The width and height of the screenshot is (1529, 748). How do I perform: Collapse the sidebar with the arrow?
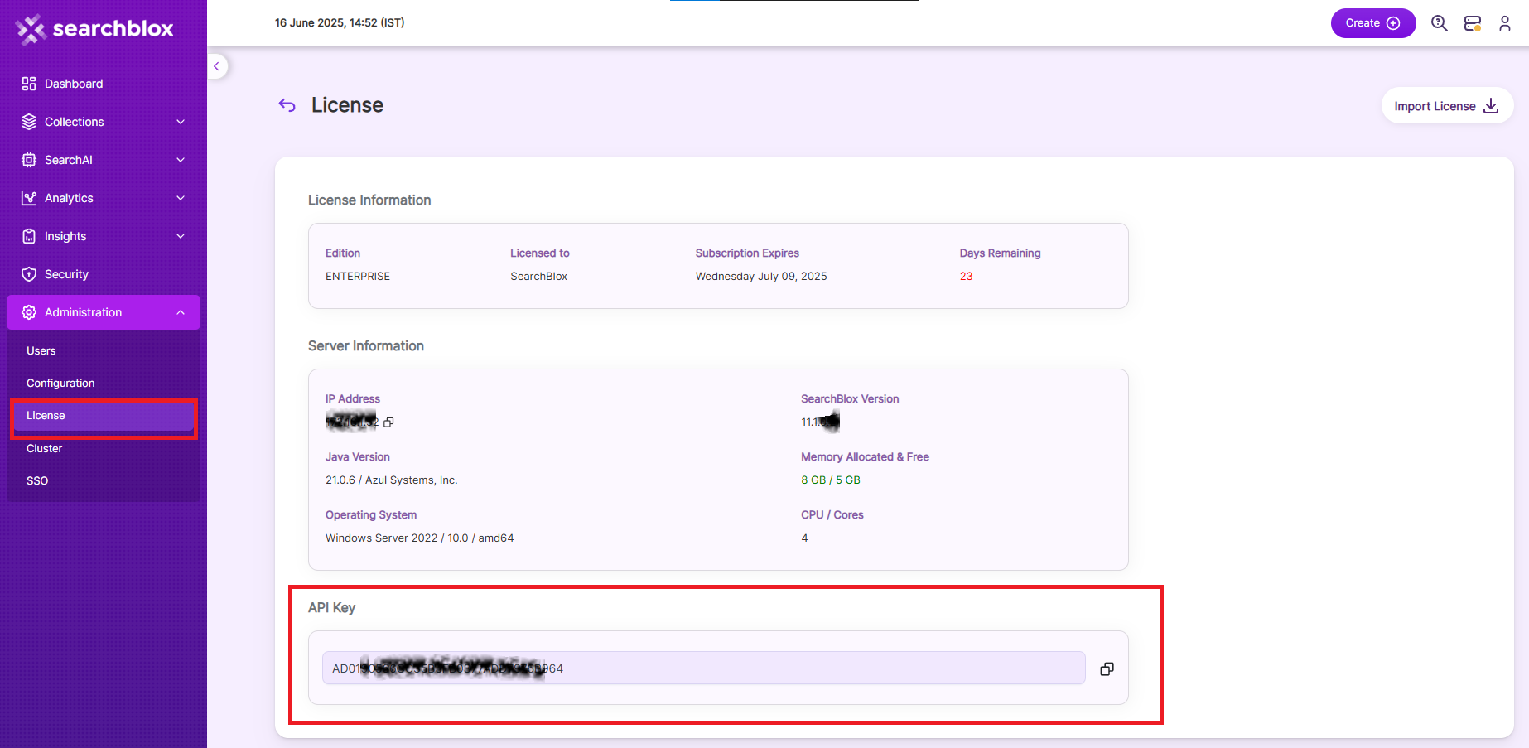point(216,66)
